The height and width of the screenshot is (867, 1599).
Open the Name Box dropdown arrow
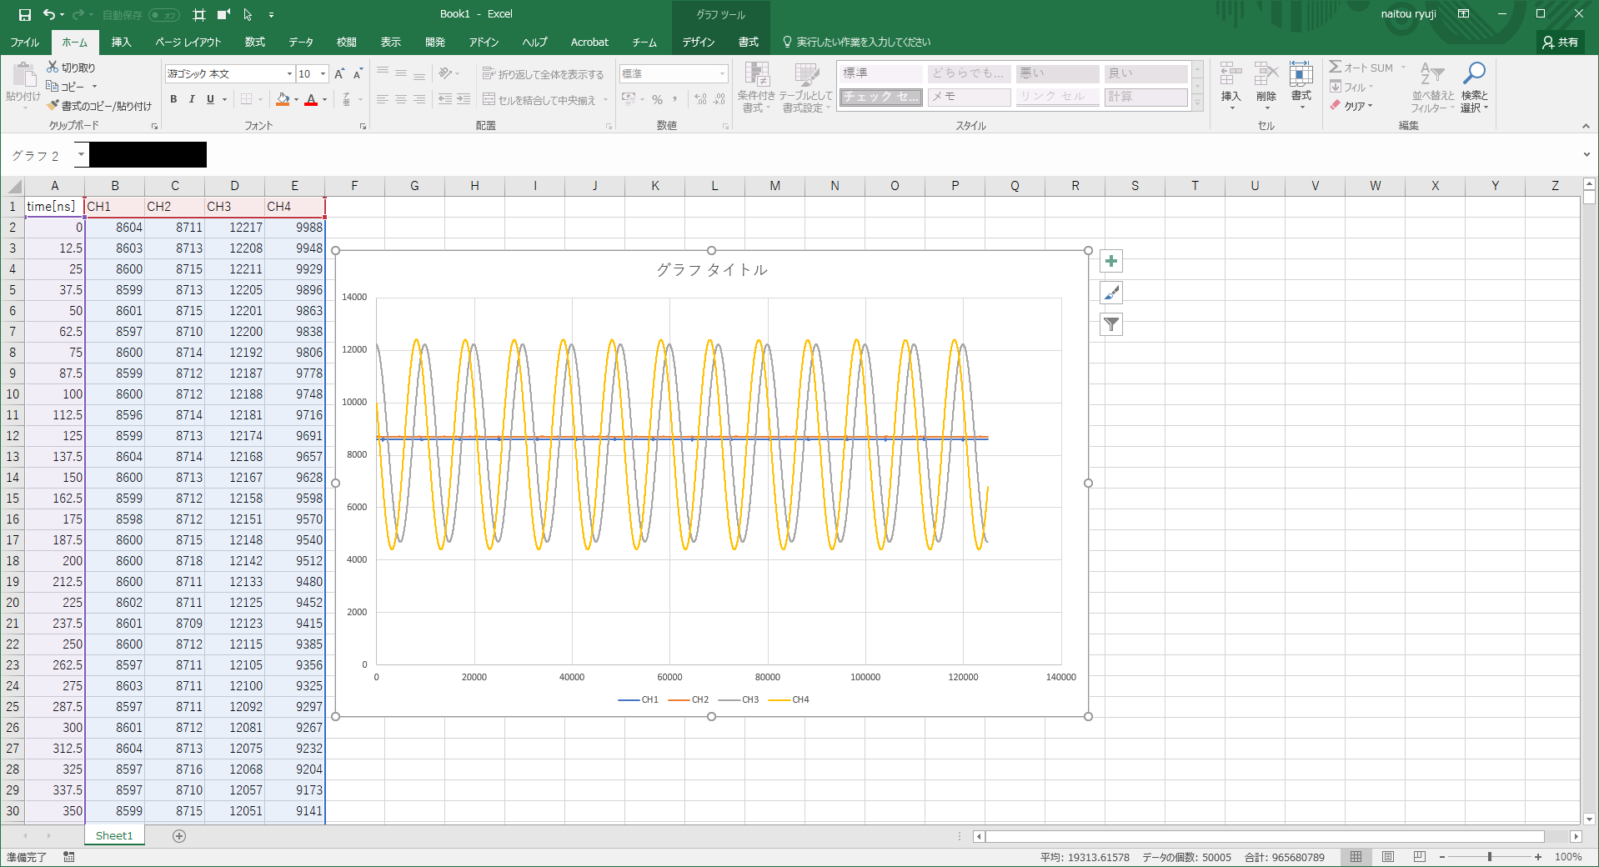[81, 155]
